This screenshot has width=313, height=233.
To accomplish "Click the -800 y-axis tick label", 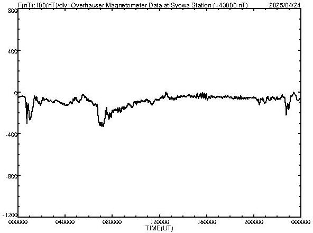I will click(x=11, y=176).
